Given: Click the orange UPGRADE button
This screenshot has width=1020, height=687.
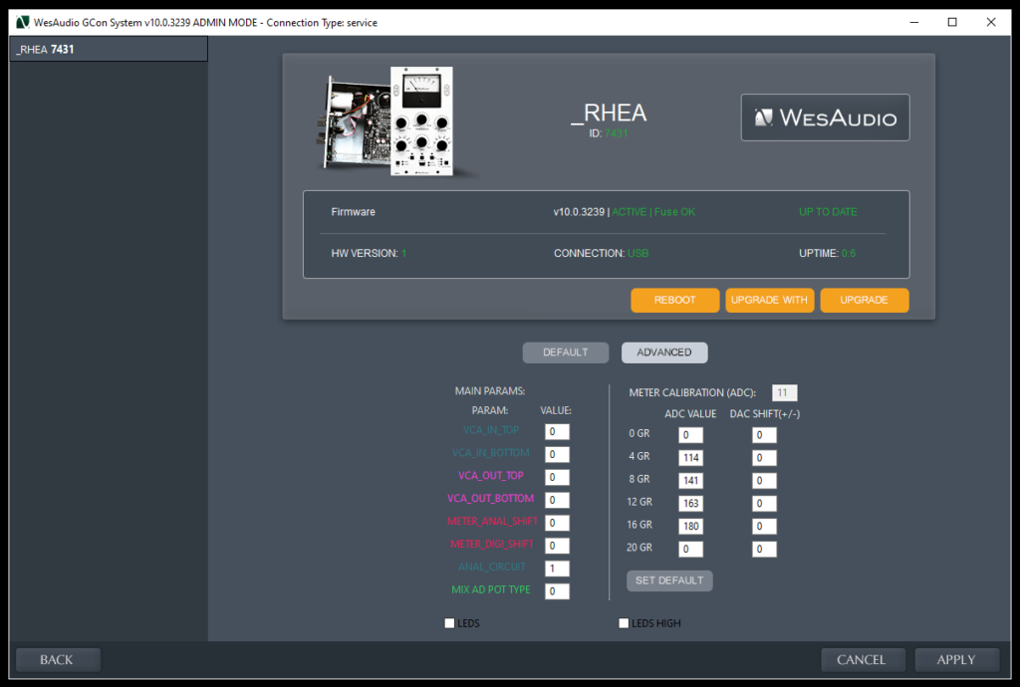Looking at the screenshot, I should point(864,301).
